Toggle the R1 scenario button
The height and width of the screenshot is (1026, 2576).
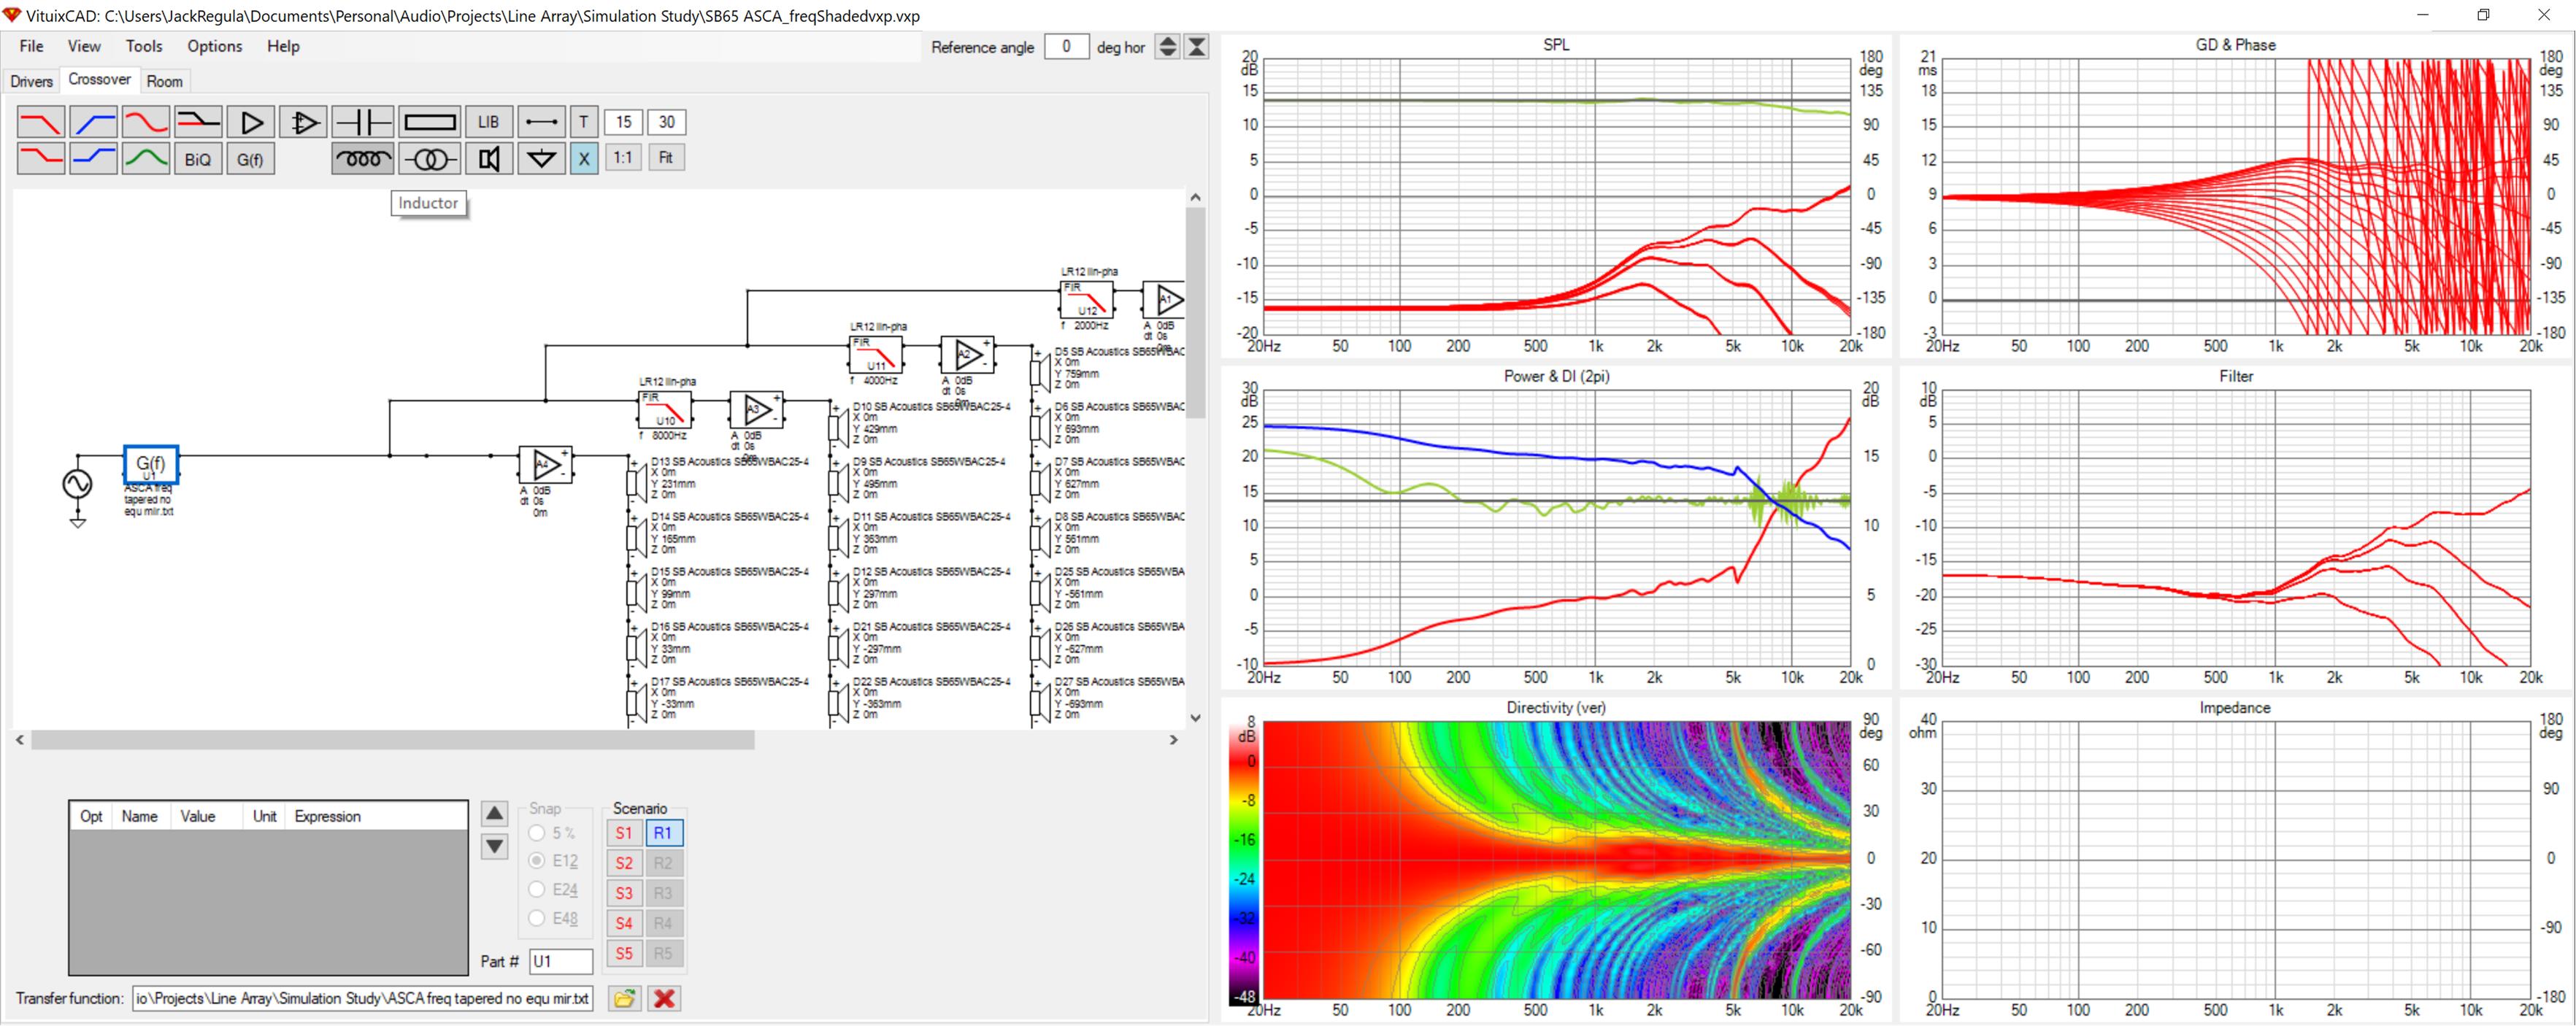coord(663,833)
